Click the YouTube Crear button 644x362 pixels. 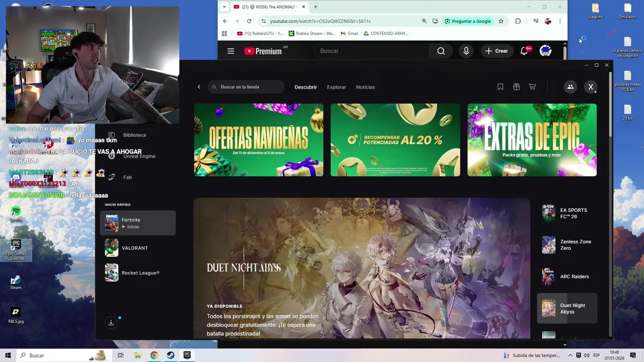(497, 51)
